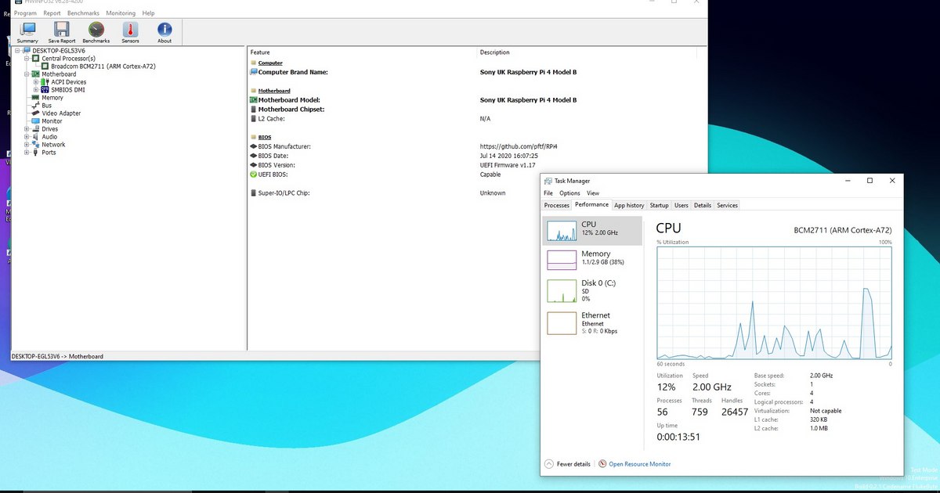940x493 pixels.
Task: Click the Computer section folder icon
Action: [254, 63]
